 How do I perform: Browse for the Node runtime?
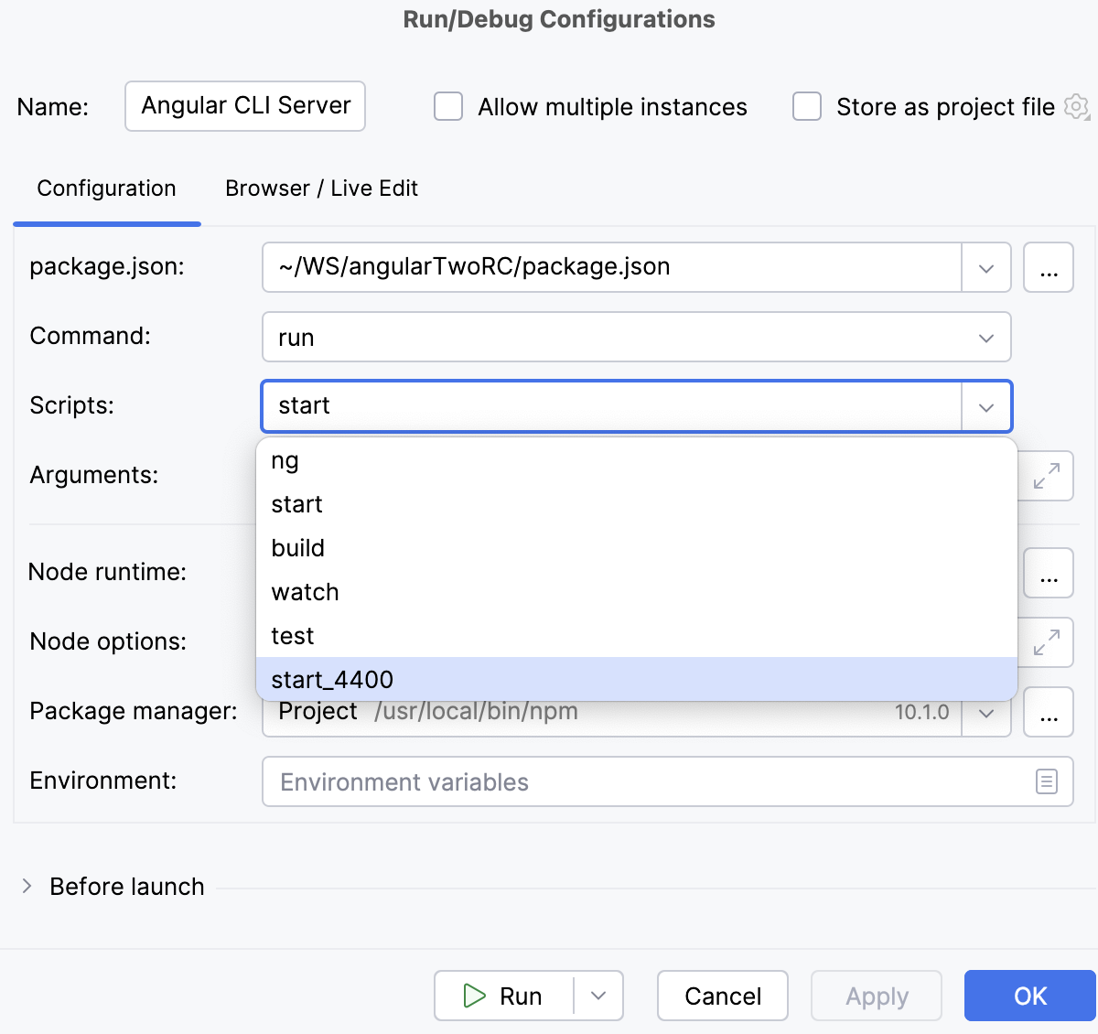point(1049,572)
